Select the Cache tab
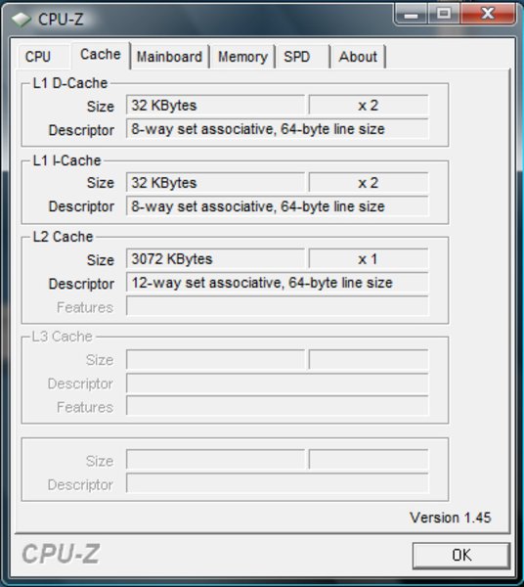Image resolution: width=524 pixels, height=587 pixels. [x=101, y=55]
